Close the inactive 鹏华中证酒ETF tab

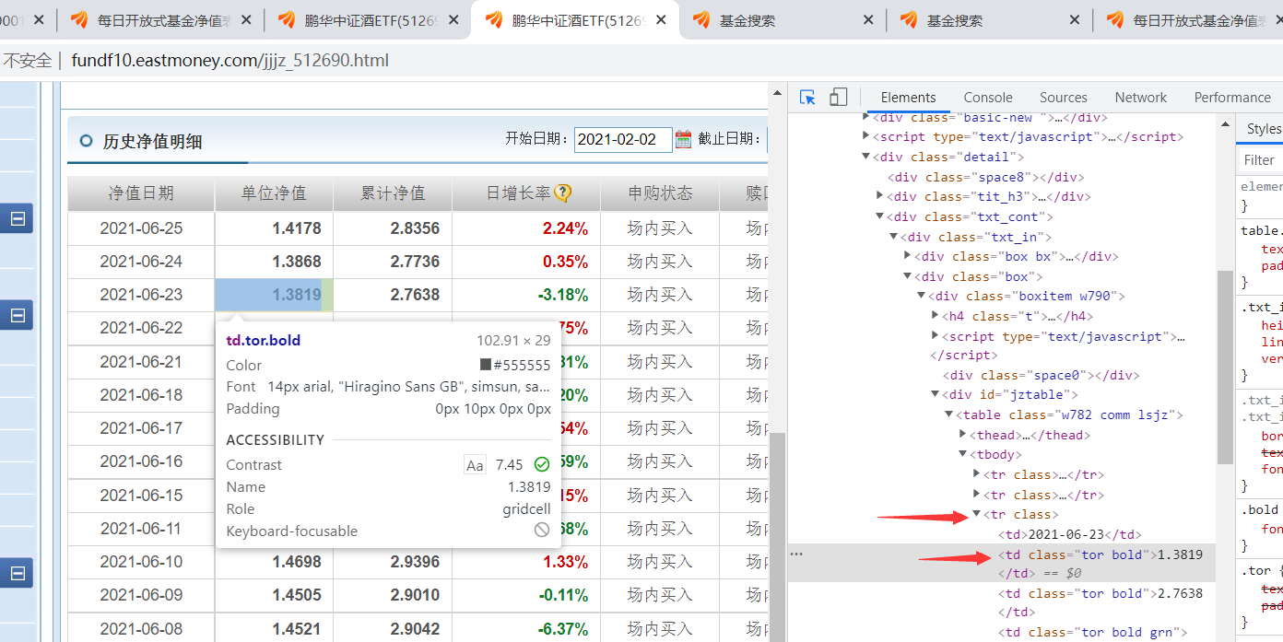453,20
